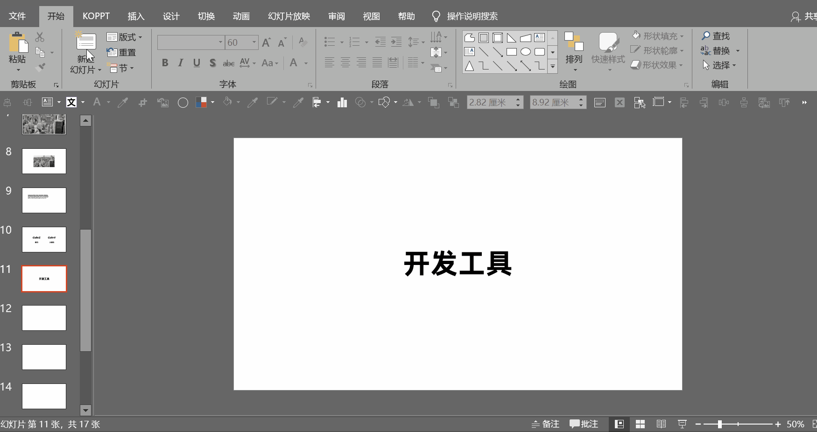The image size is (817, 432).
Task: Open the line spacing icon
Action: (x=413, y=42)
